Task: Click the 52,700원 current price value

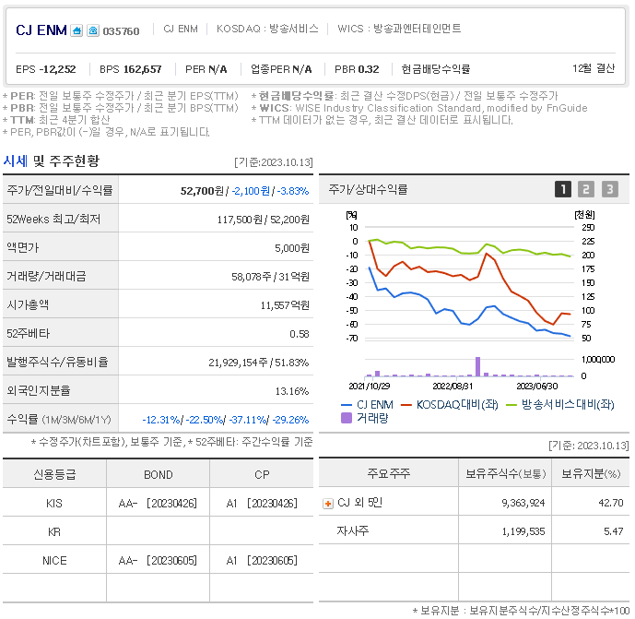Action: 202,191
